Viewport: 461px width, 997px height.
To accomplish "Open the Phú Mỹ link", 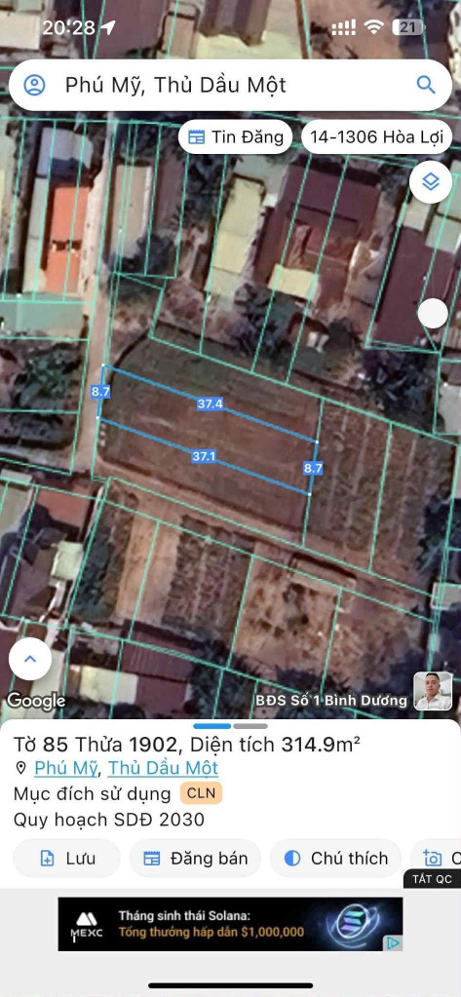I will (66, 768).
